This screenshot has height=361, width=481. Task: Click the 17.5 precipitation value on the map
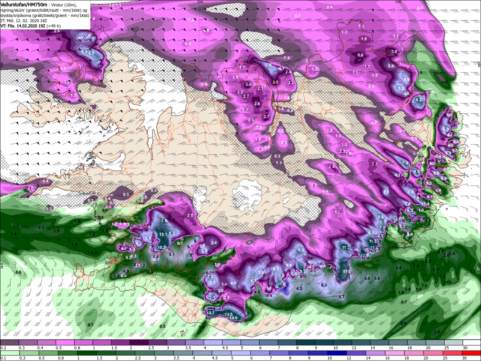(x=347, y=272)
